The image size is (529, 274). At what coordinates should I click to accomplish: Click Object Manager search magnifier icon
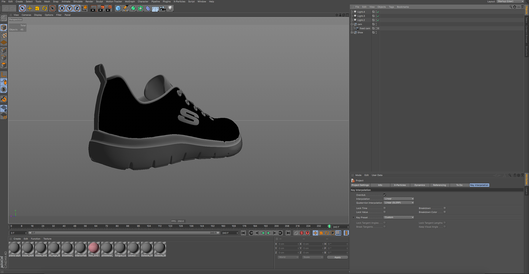coord(511,7)
